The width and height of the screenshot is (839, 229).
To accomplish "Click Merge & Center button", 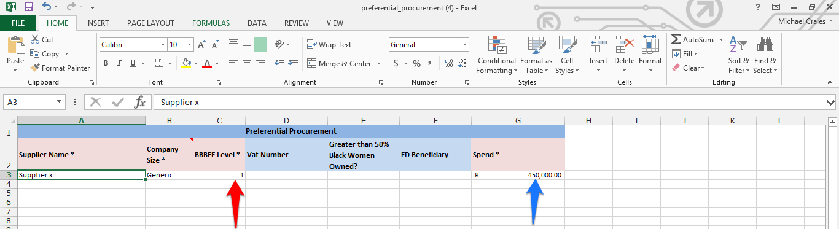I will click(339, 63).
